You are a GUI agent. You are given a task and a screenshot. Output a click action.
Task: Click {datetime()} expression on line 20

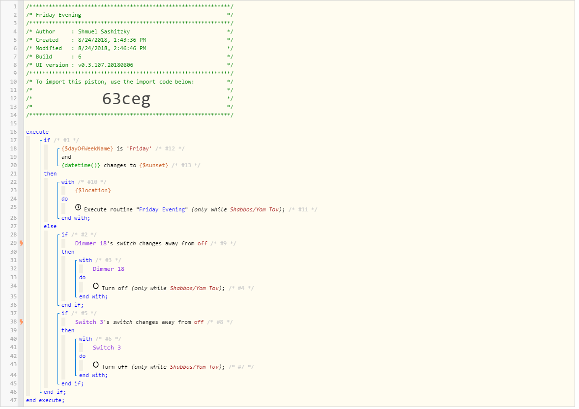click(81, 166)
